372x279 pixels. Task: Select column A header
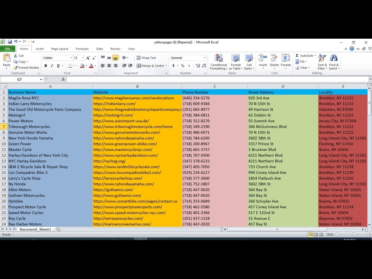[x=50, y=87]
